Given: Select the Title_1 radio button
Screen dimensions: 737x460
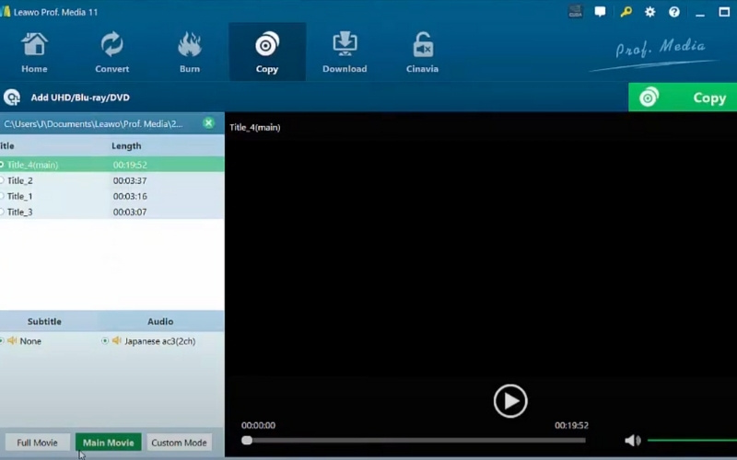Looking at the screenshot, I should coord(2,196).
